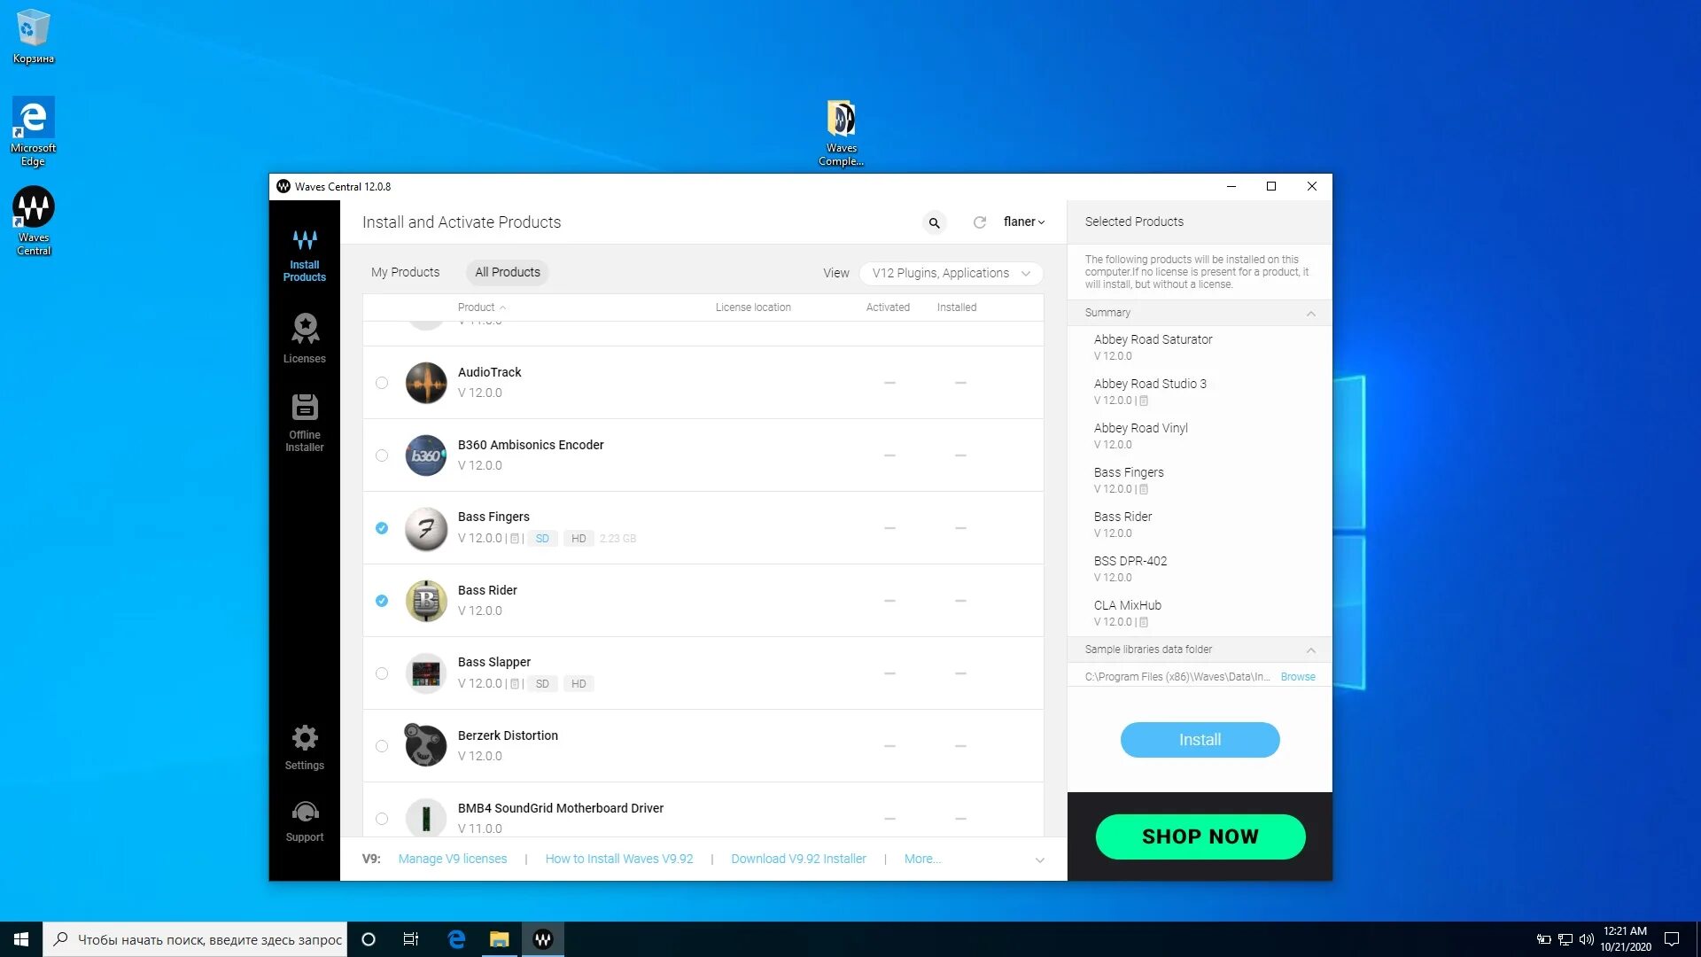
Task: Collapse the Summary section
Action: [x=1310, y=313]
